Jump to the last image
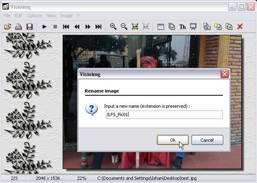 [98, 27]
